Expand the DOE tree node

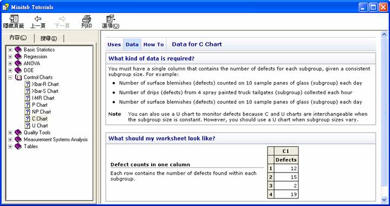click(10, 71)
